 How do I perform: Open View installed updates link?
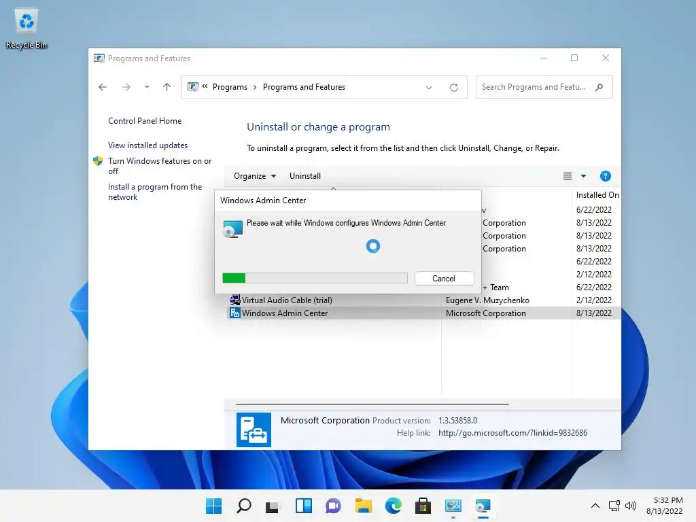(147, 145)
